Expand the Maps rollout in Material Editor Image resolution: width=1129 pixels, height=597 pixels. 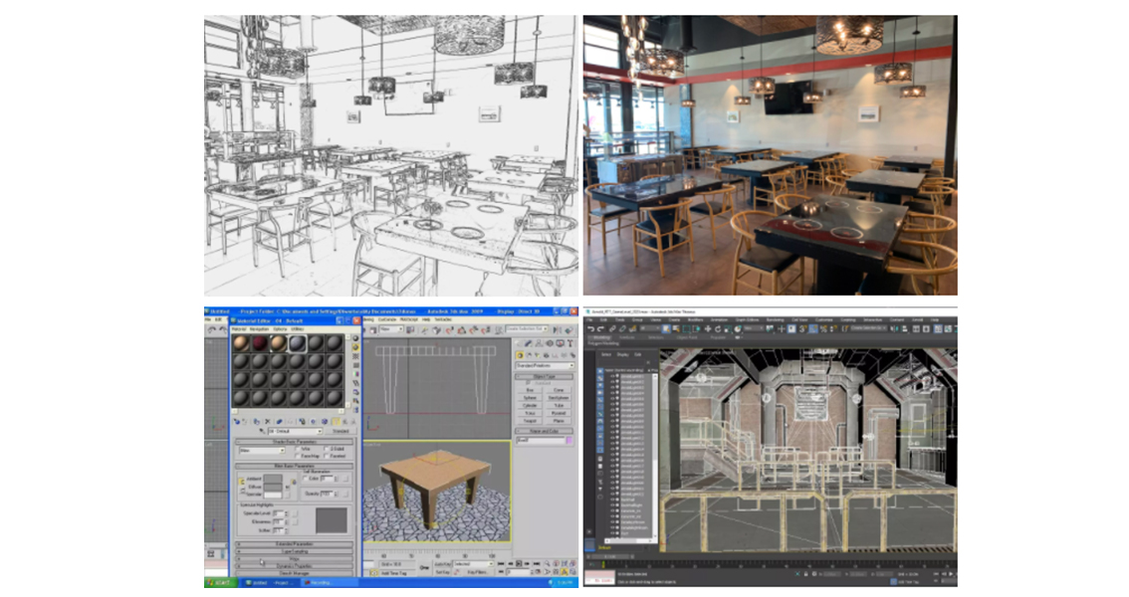coord(296,559)
